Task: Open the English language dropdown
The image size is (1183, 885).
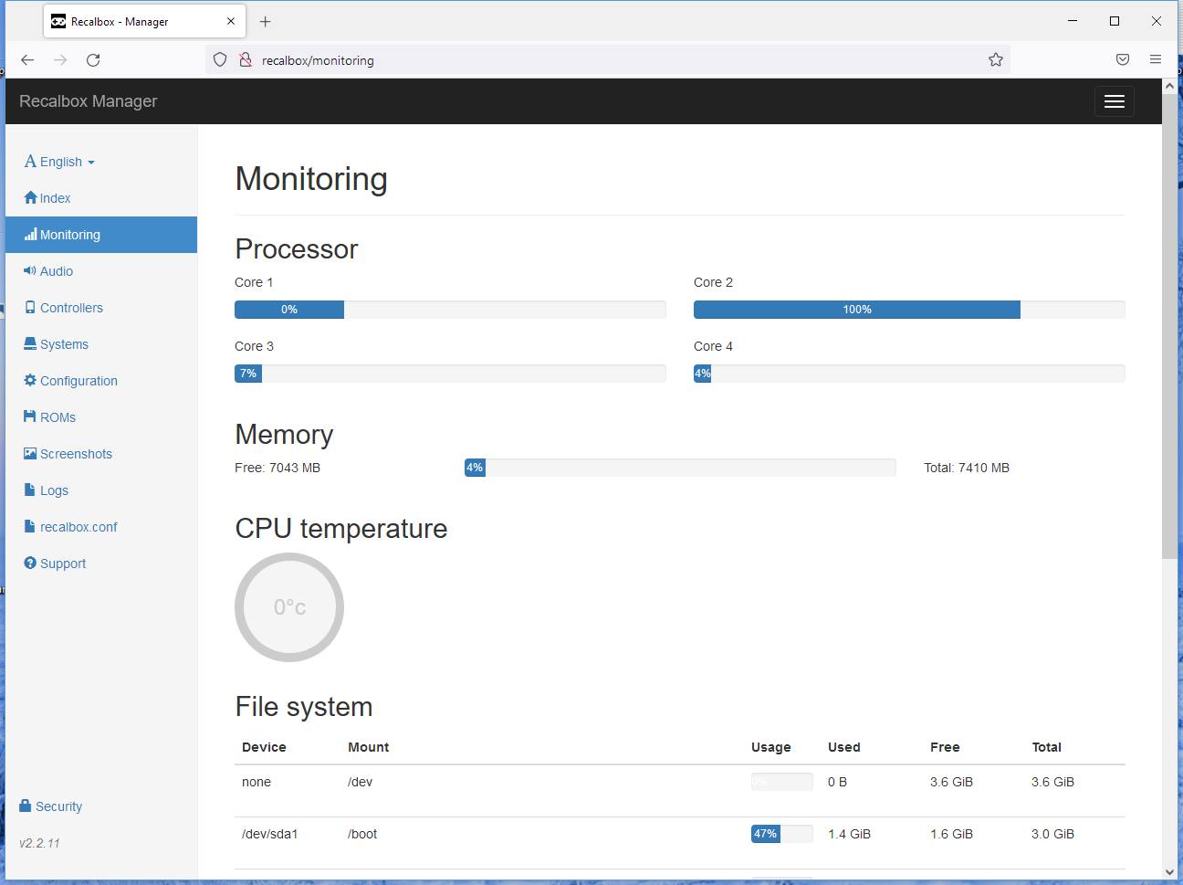Action: [60, 162]
